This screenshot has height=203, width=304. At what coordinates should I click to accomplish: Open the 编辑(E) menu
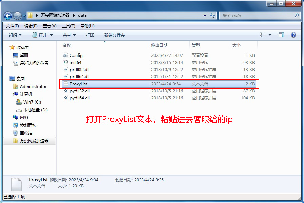click(x=31, y=26)
